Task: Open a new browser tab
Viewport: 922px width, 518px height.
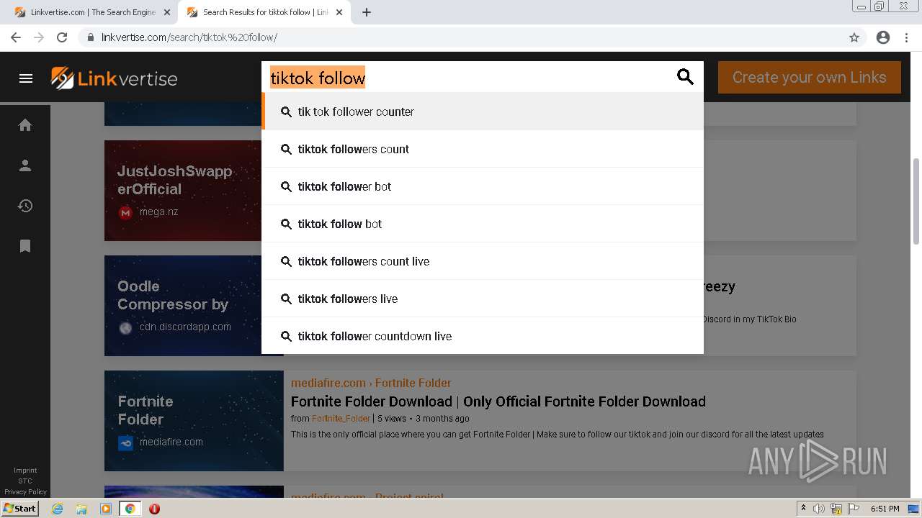Action: coord(367,12)
